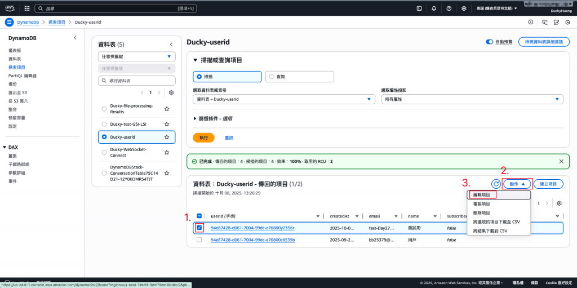Click DynamoDB breadcrumb link
The height and width of the screenshot is (288, 577).
coord(28,22)
